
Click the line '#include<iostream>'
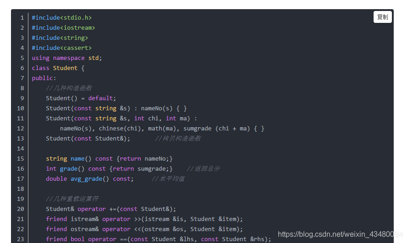click(63, 28)
